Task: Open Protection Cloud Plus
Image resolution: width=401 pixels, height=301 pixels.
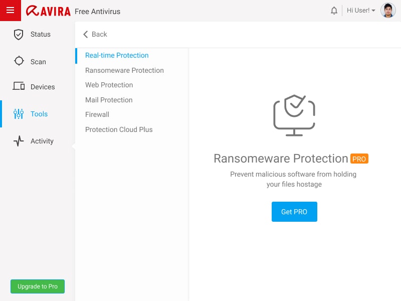Action: [x=119, y=129]
